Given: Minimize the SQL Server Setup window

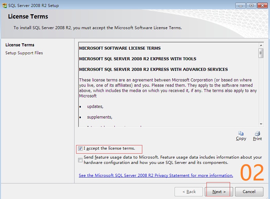Looking at the screenshot, I should point(240,5).
